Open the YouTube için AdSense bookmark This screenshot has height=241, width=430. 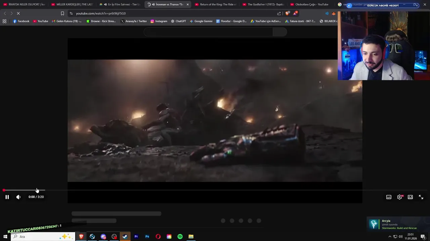pos(266,21)
